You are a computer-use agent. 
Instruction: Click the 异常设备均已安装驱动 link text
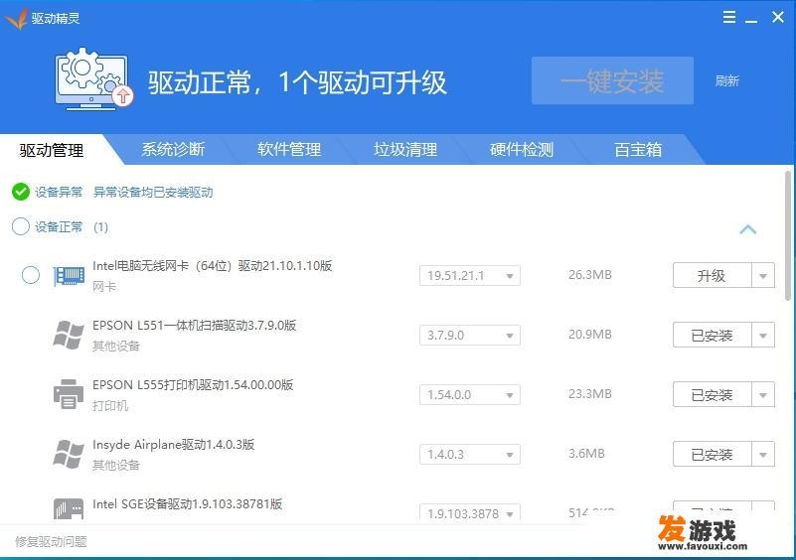click(x=153, y=193)
